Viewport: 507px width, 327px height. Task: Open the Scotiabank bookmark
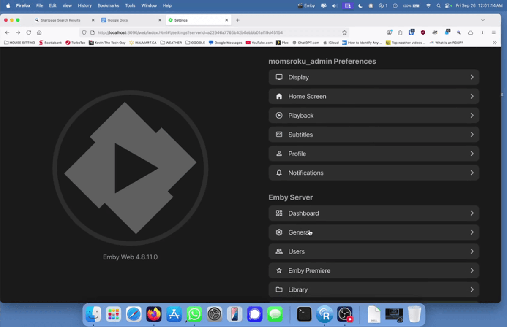pos(50,43)
